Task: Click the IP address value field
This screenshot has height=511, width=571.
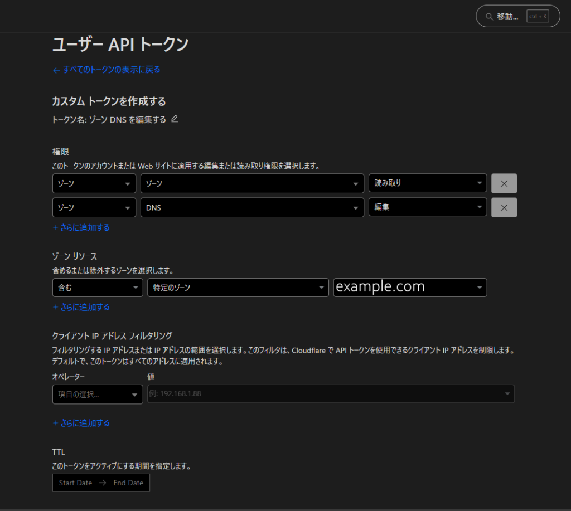Action: point(330,394)
